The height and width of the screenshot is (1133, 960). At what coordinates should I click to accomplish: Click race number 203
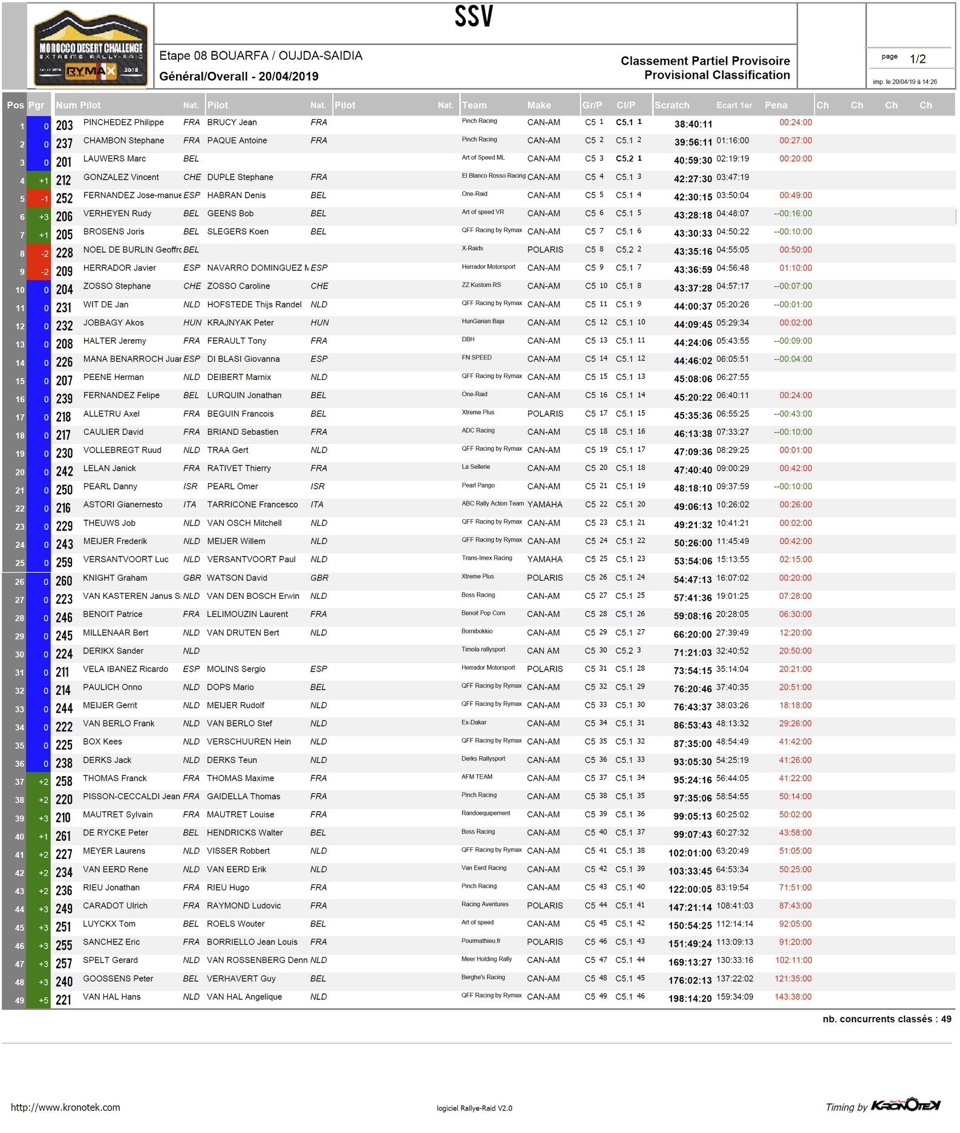click(64, 125)
